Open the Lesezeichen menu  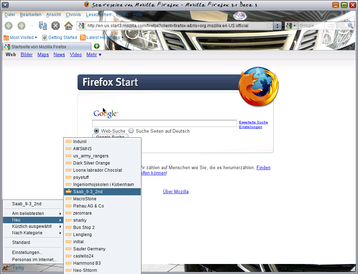coord(98,15)
